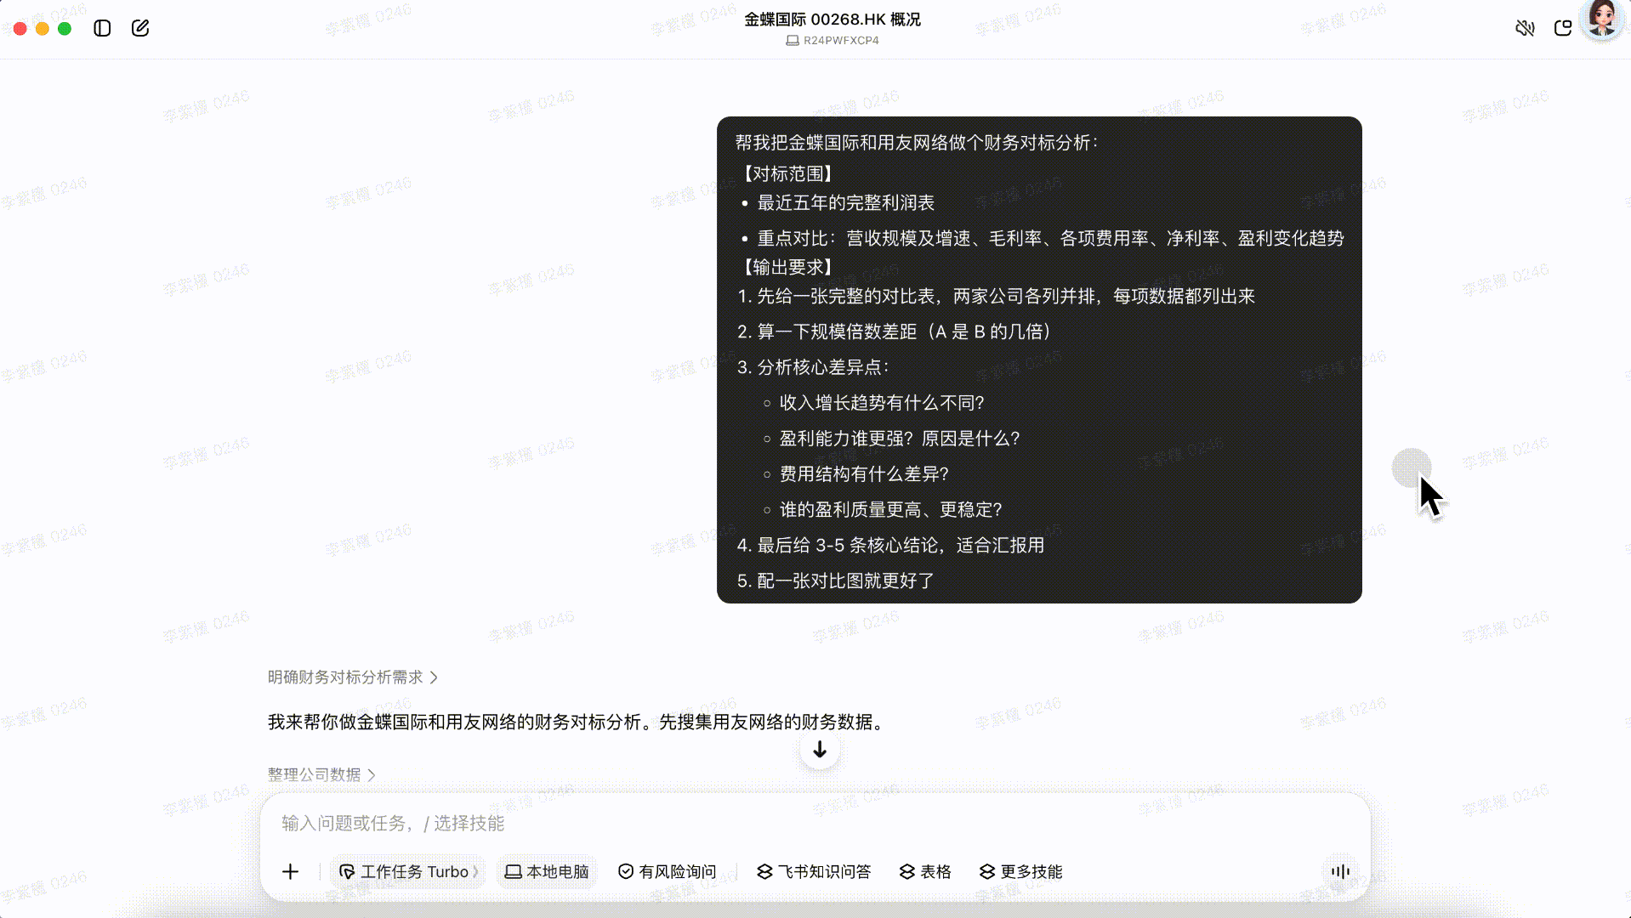Click the checkmark icon on 有风险询问
Image resolution: width=1631 pixels, height=918 pixels.
point(626,871)
